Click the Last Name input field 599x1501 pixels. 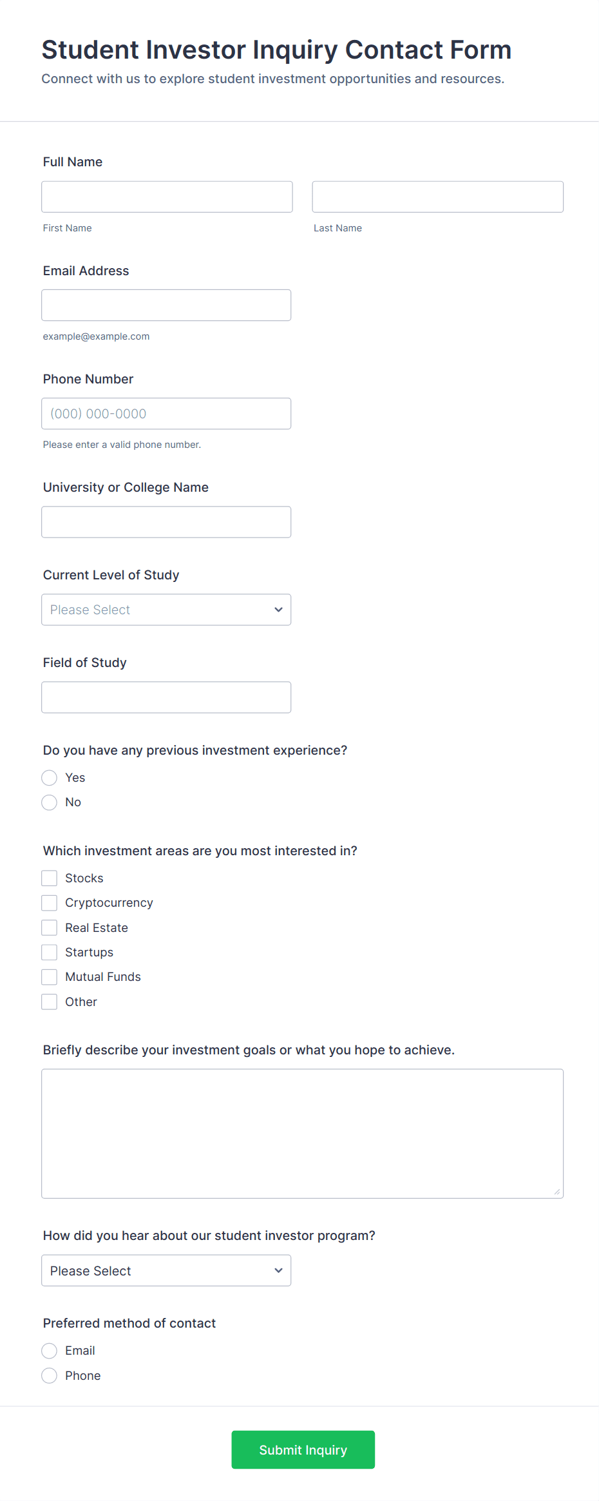[437, 197]
